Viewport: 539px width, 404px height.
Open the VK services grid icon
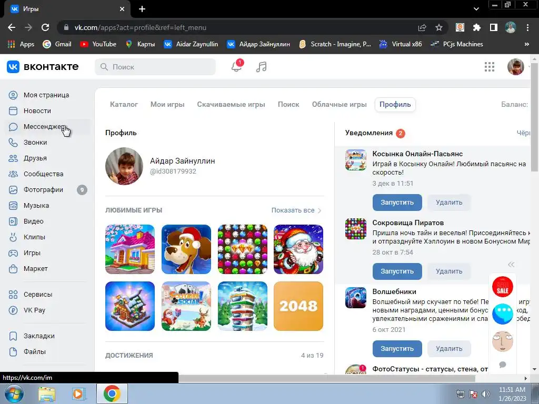point(489,67)
